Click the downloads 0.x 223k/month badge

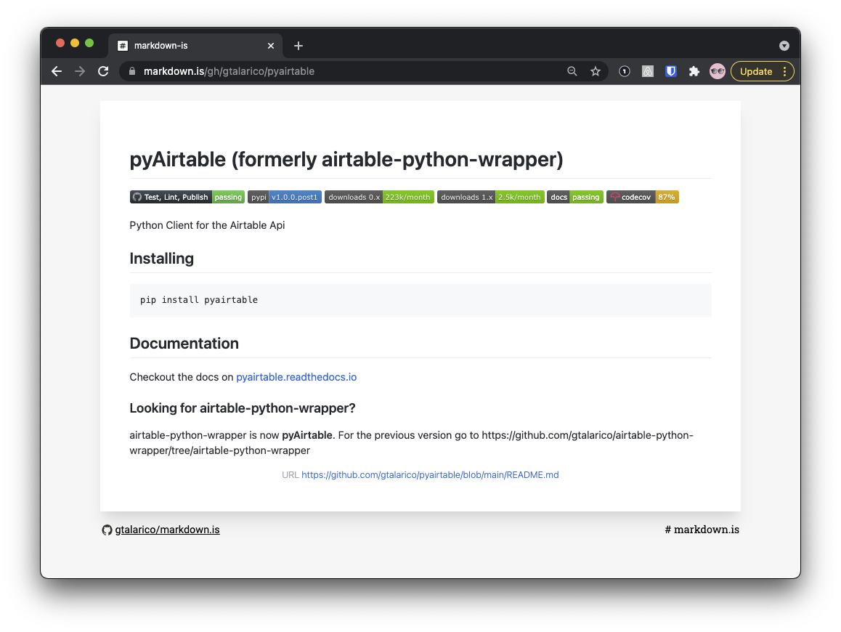[x=379, y=196]
